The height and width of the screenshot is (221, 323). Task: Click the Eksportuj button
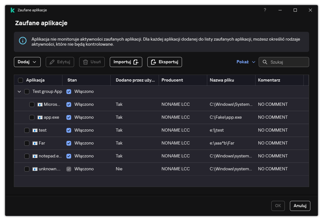[x=164, y=62]
